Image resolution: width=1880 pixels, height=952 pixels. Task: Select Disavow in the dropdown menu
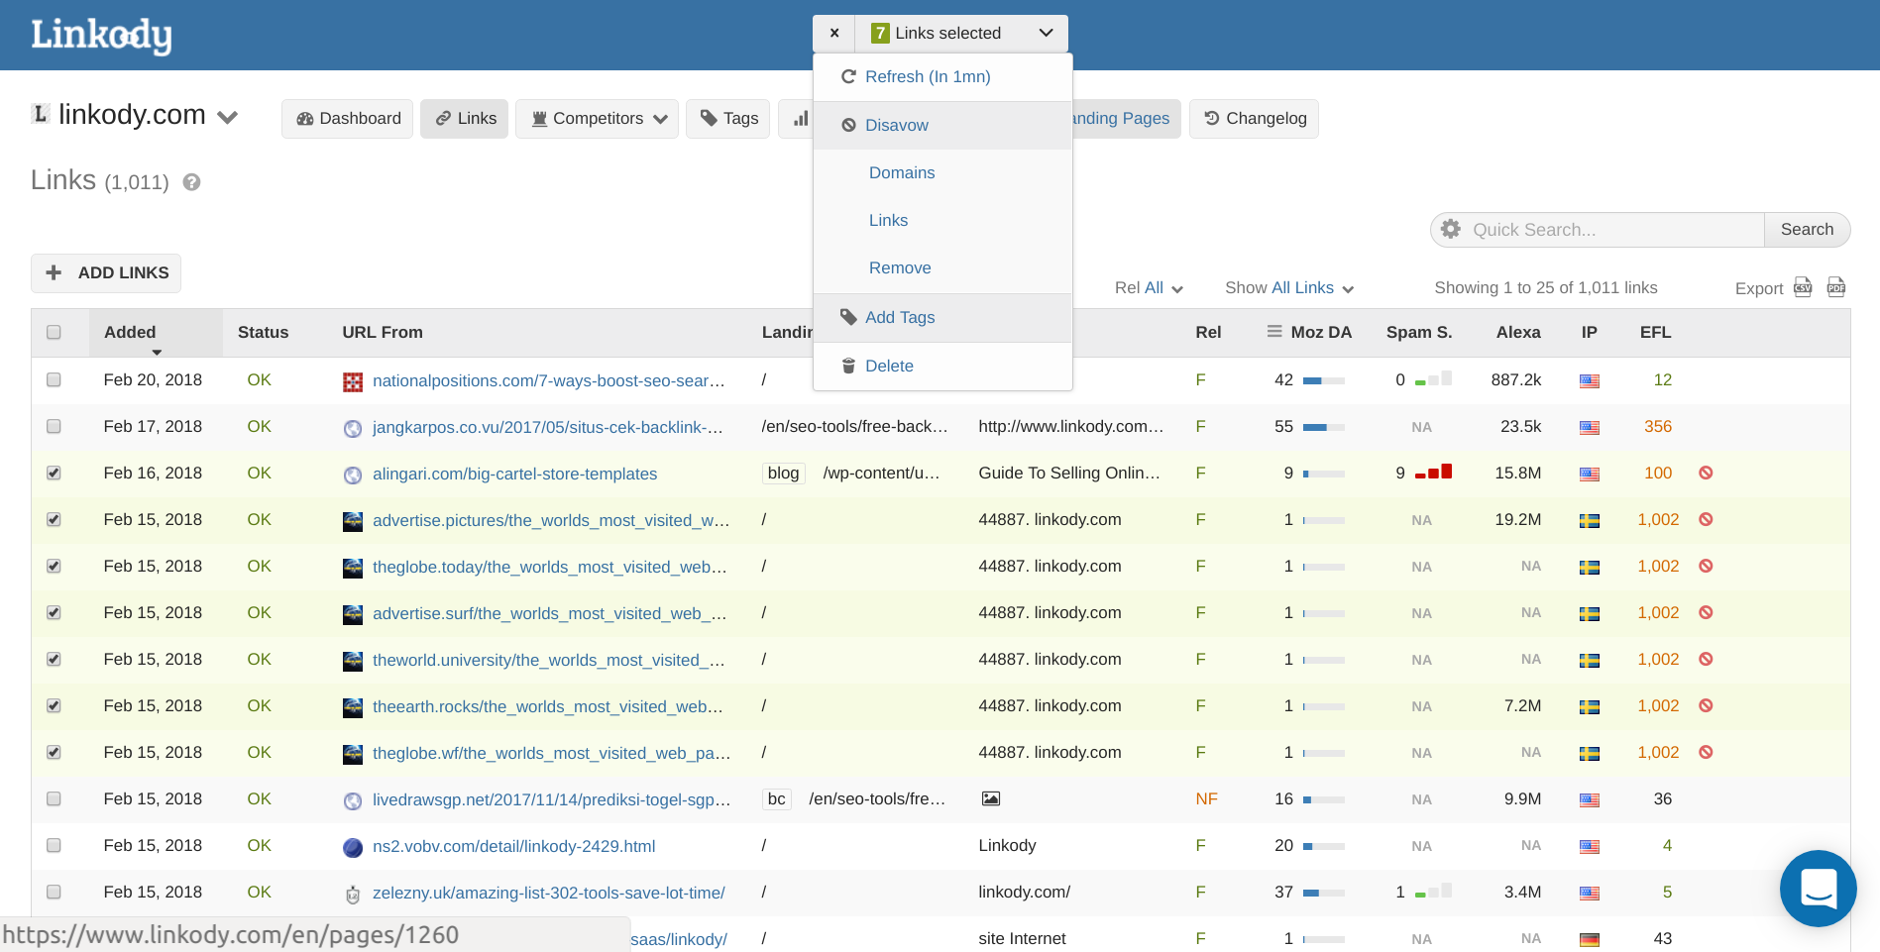tap(942, 125)
